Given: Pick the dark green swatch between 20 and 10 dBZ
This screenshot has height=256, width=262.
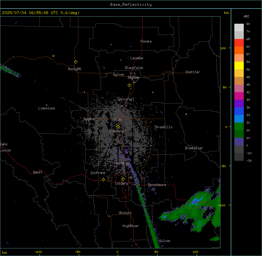Looking at the screenshot, I should point(239,134).
